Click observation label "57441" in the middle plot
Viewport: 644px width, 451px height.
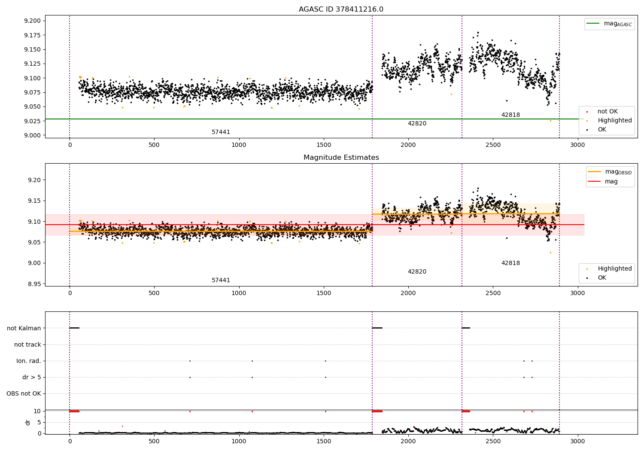221,280
